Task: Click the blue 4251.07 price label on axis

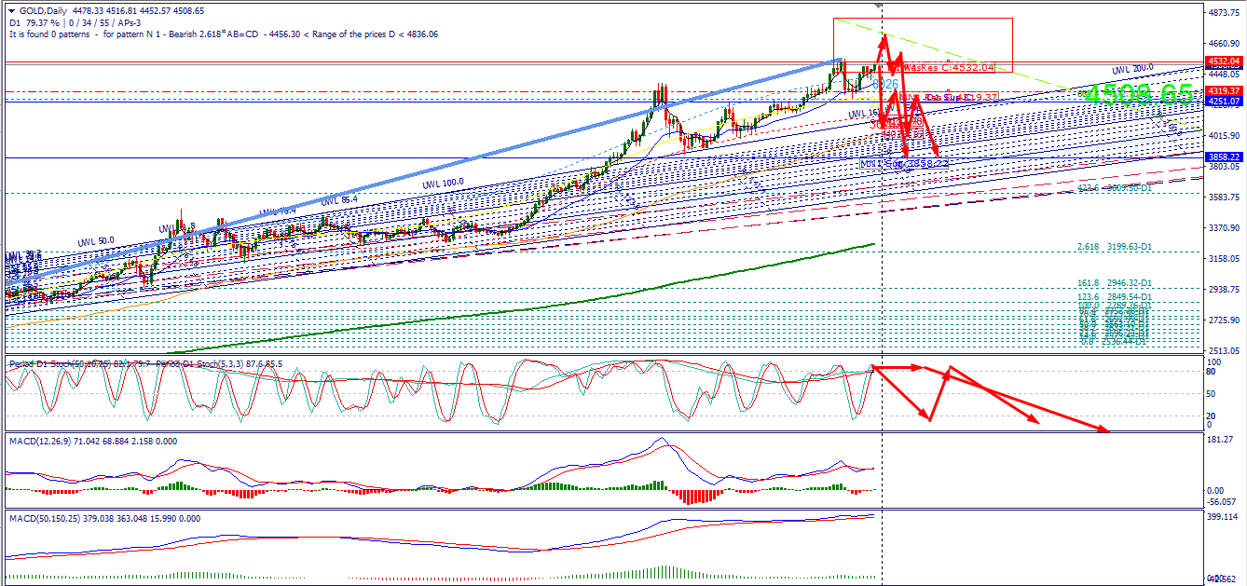Action: tap(1225, 101)
